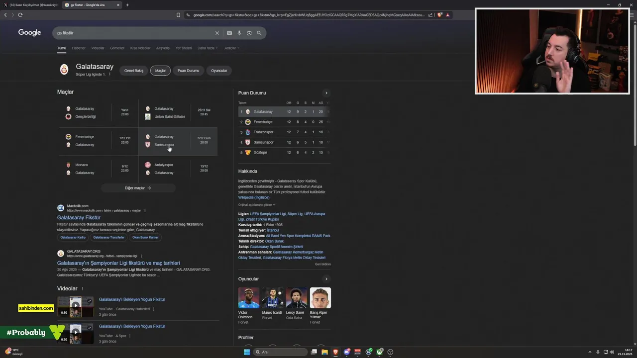The height and width of the screenshot is (358, 637).
Task: Click the Okan Buruk Kariyer chip
Action: pos(145,237)
